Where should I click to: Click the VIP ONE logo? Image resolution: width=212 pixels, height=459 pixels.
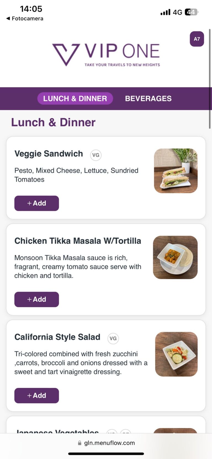(x=106, y=54)
